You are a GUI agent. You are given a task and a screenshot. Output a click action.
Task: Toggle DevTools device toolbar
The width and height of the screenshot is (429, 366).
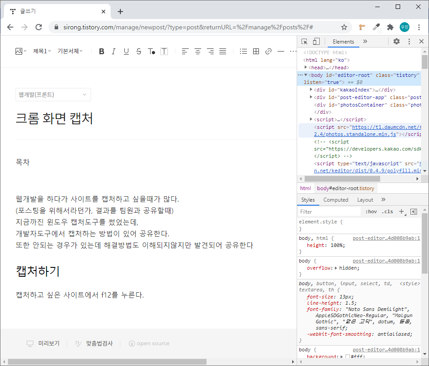[x=316, y=42]
